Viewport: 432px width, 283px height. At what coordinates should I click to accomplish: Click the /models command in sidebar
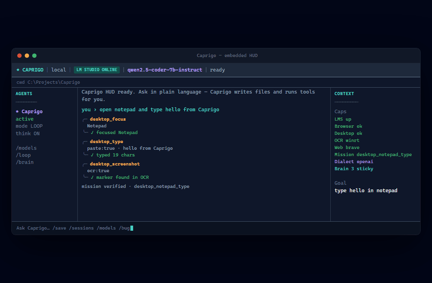[x=26, y=148]
